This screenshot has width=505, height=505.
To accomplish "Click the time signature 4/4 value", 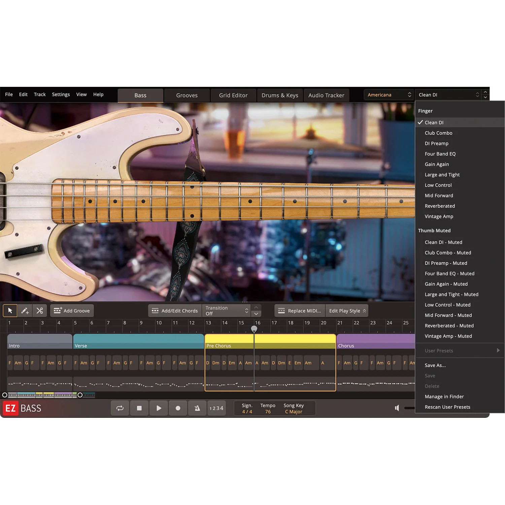I will pos(247,412).
